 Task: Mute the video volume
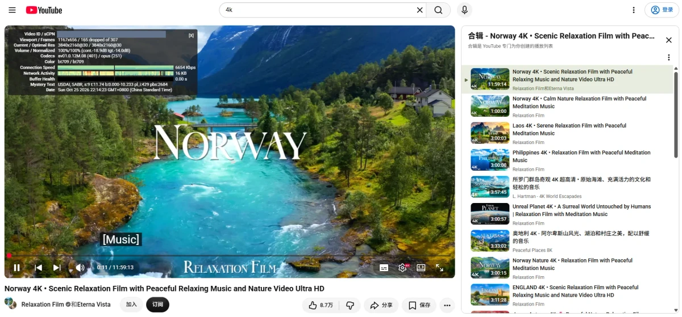tap(80, 268)
